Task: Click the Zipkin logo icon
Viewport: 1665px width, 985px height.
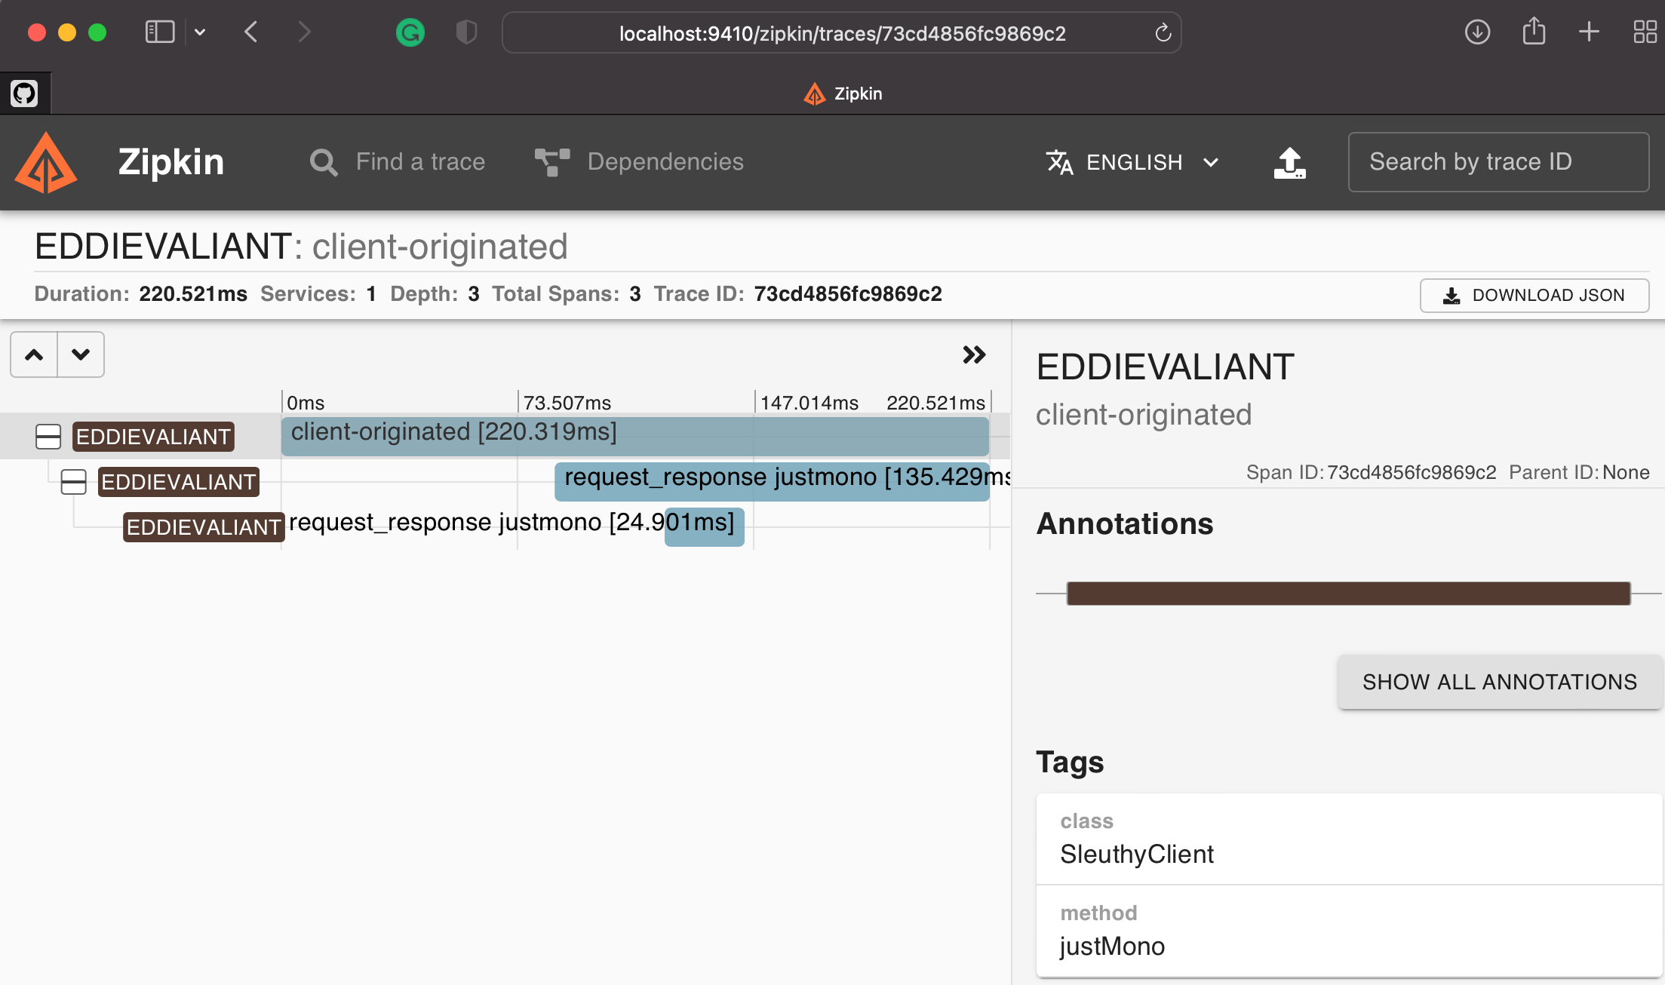Action: coord(46,163)
